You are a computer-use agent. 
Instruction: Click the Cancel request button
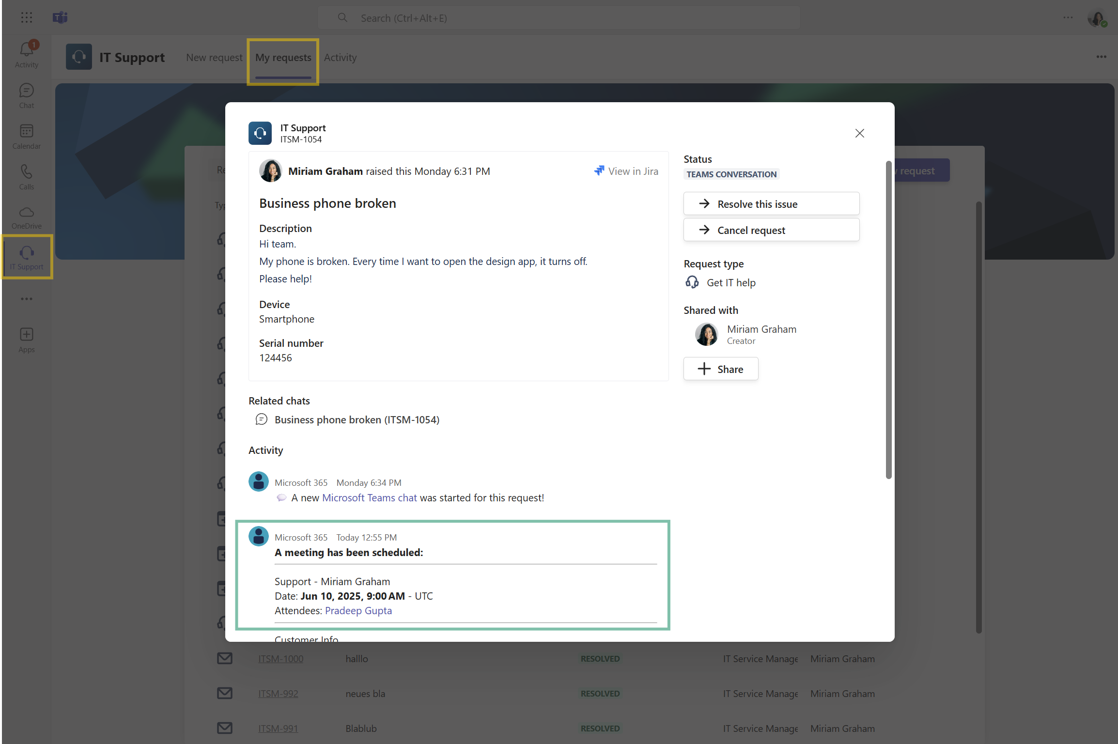pyautogui.click(x=771, y=230)
